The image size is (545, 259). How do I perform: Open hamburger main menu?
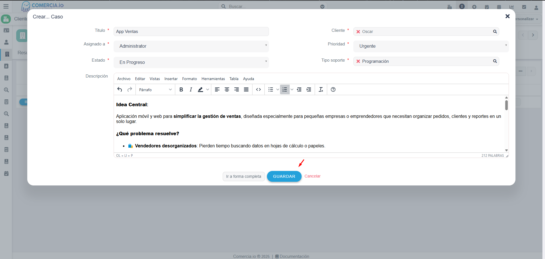click(6, 6)
